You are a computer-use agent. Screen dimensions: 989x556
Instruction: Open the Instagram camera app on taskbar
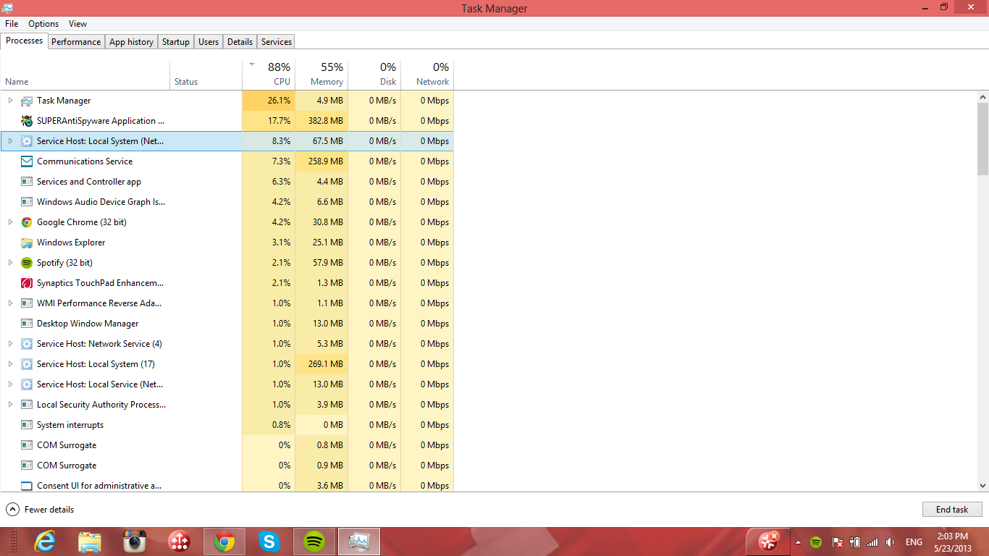135,542
